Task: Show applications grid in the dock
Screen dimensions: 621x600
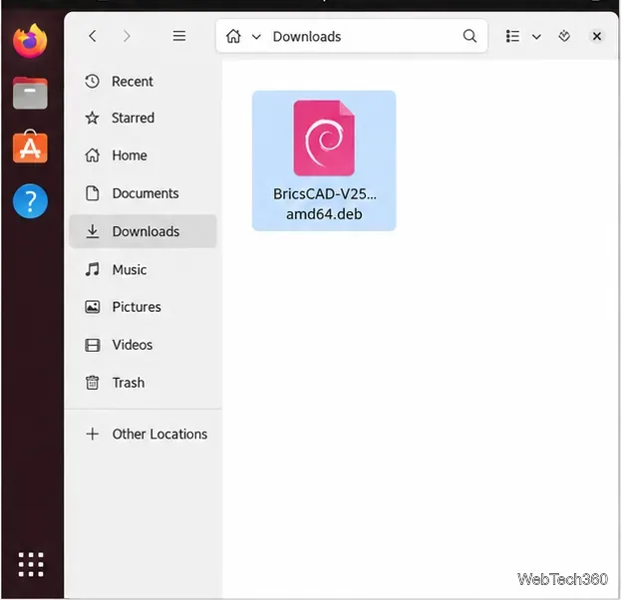Action: click(31, 564)
